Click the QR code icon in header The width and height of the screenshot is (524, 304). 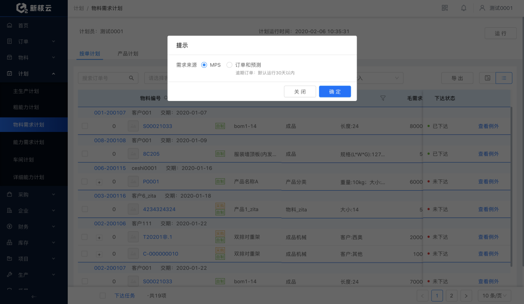[x=445, y=8]
